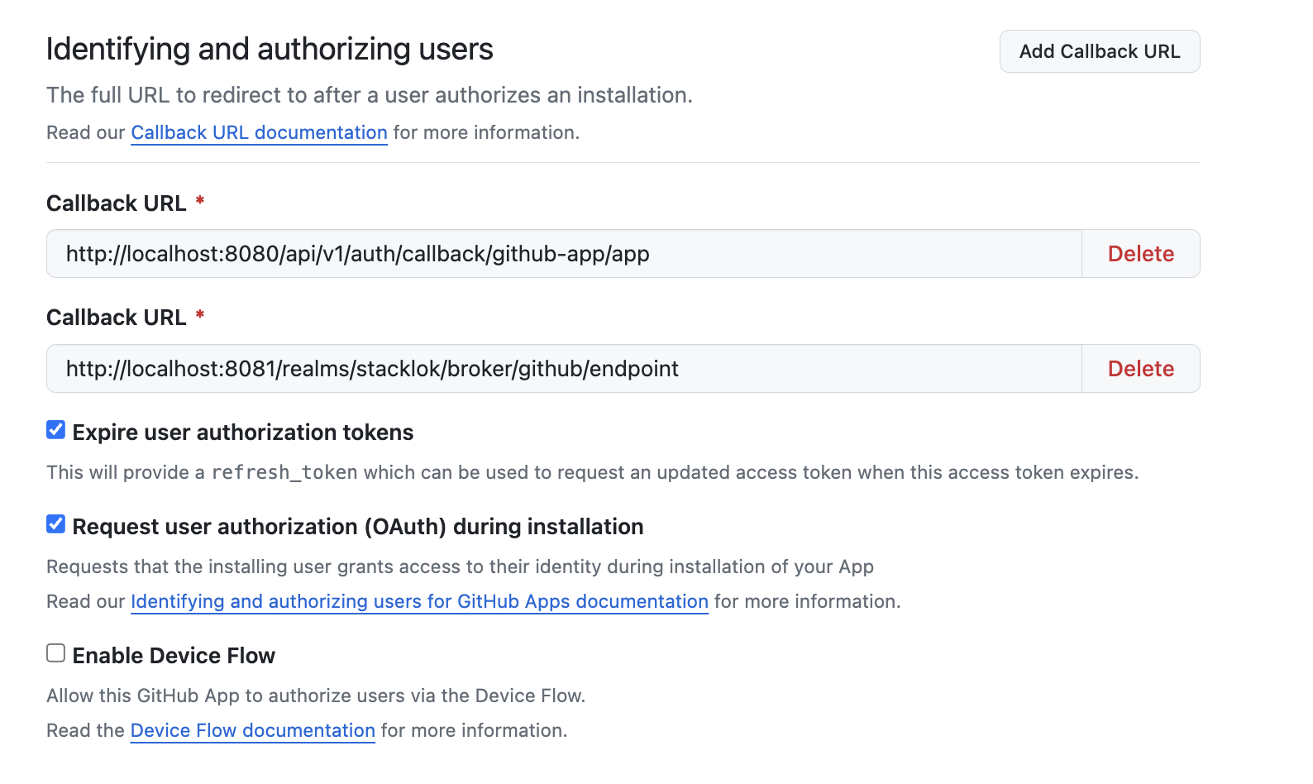
Task: Open the Callback URL documentation link
Action: tap(259, 132)
